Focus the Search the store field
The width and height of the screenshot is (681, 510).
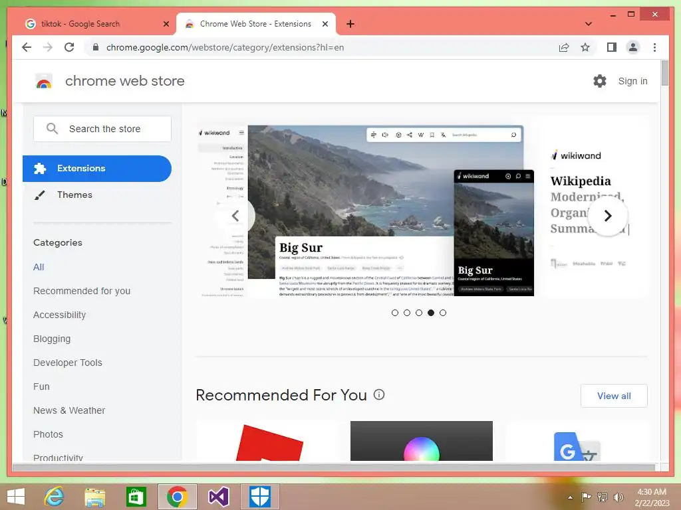(102, 129)
